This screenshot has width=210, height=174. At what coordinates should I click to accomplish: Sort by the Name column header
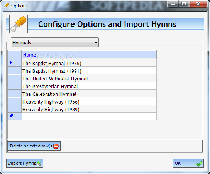89,55
